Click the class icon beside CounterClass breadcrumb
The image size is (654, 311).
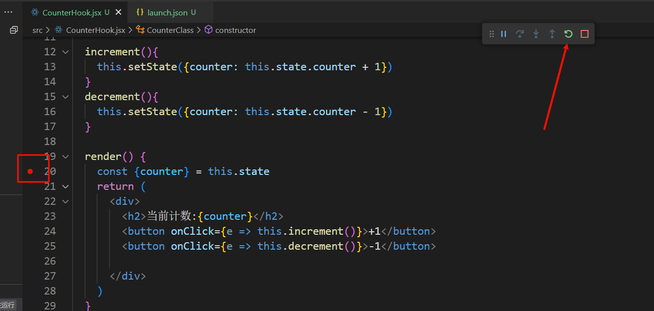click(x=140, y=30)
